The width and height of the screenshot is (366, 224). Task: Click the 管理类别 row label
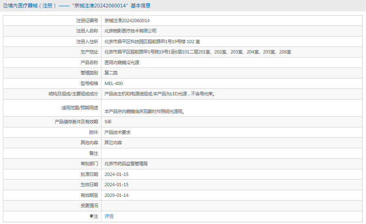click(x=90, y=73)
